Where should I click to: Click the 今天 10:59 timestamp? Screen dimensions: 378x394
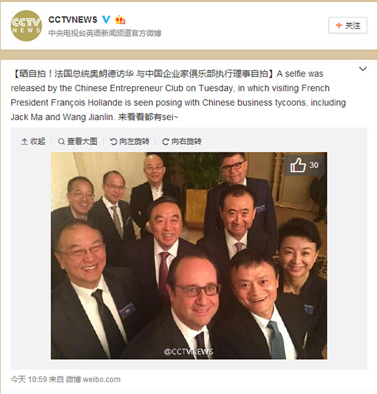click(29, 379)
